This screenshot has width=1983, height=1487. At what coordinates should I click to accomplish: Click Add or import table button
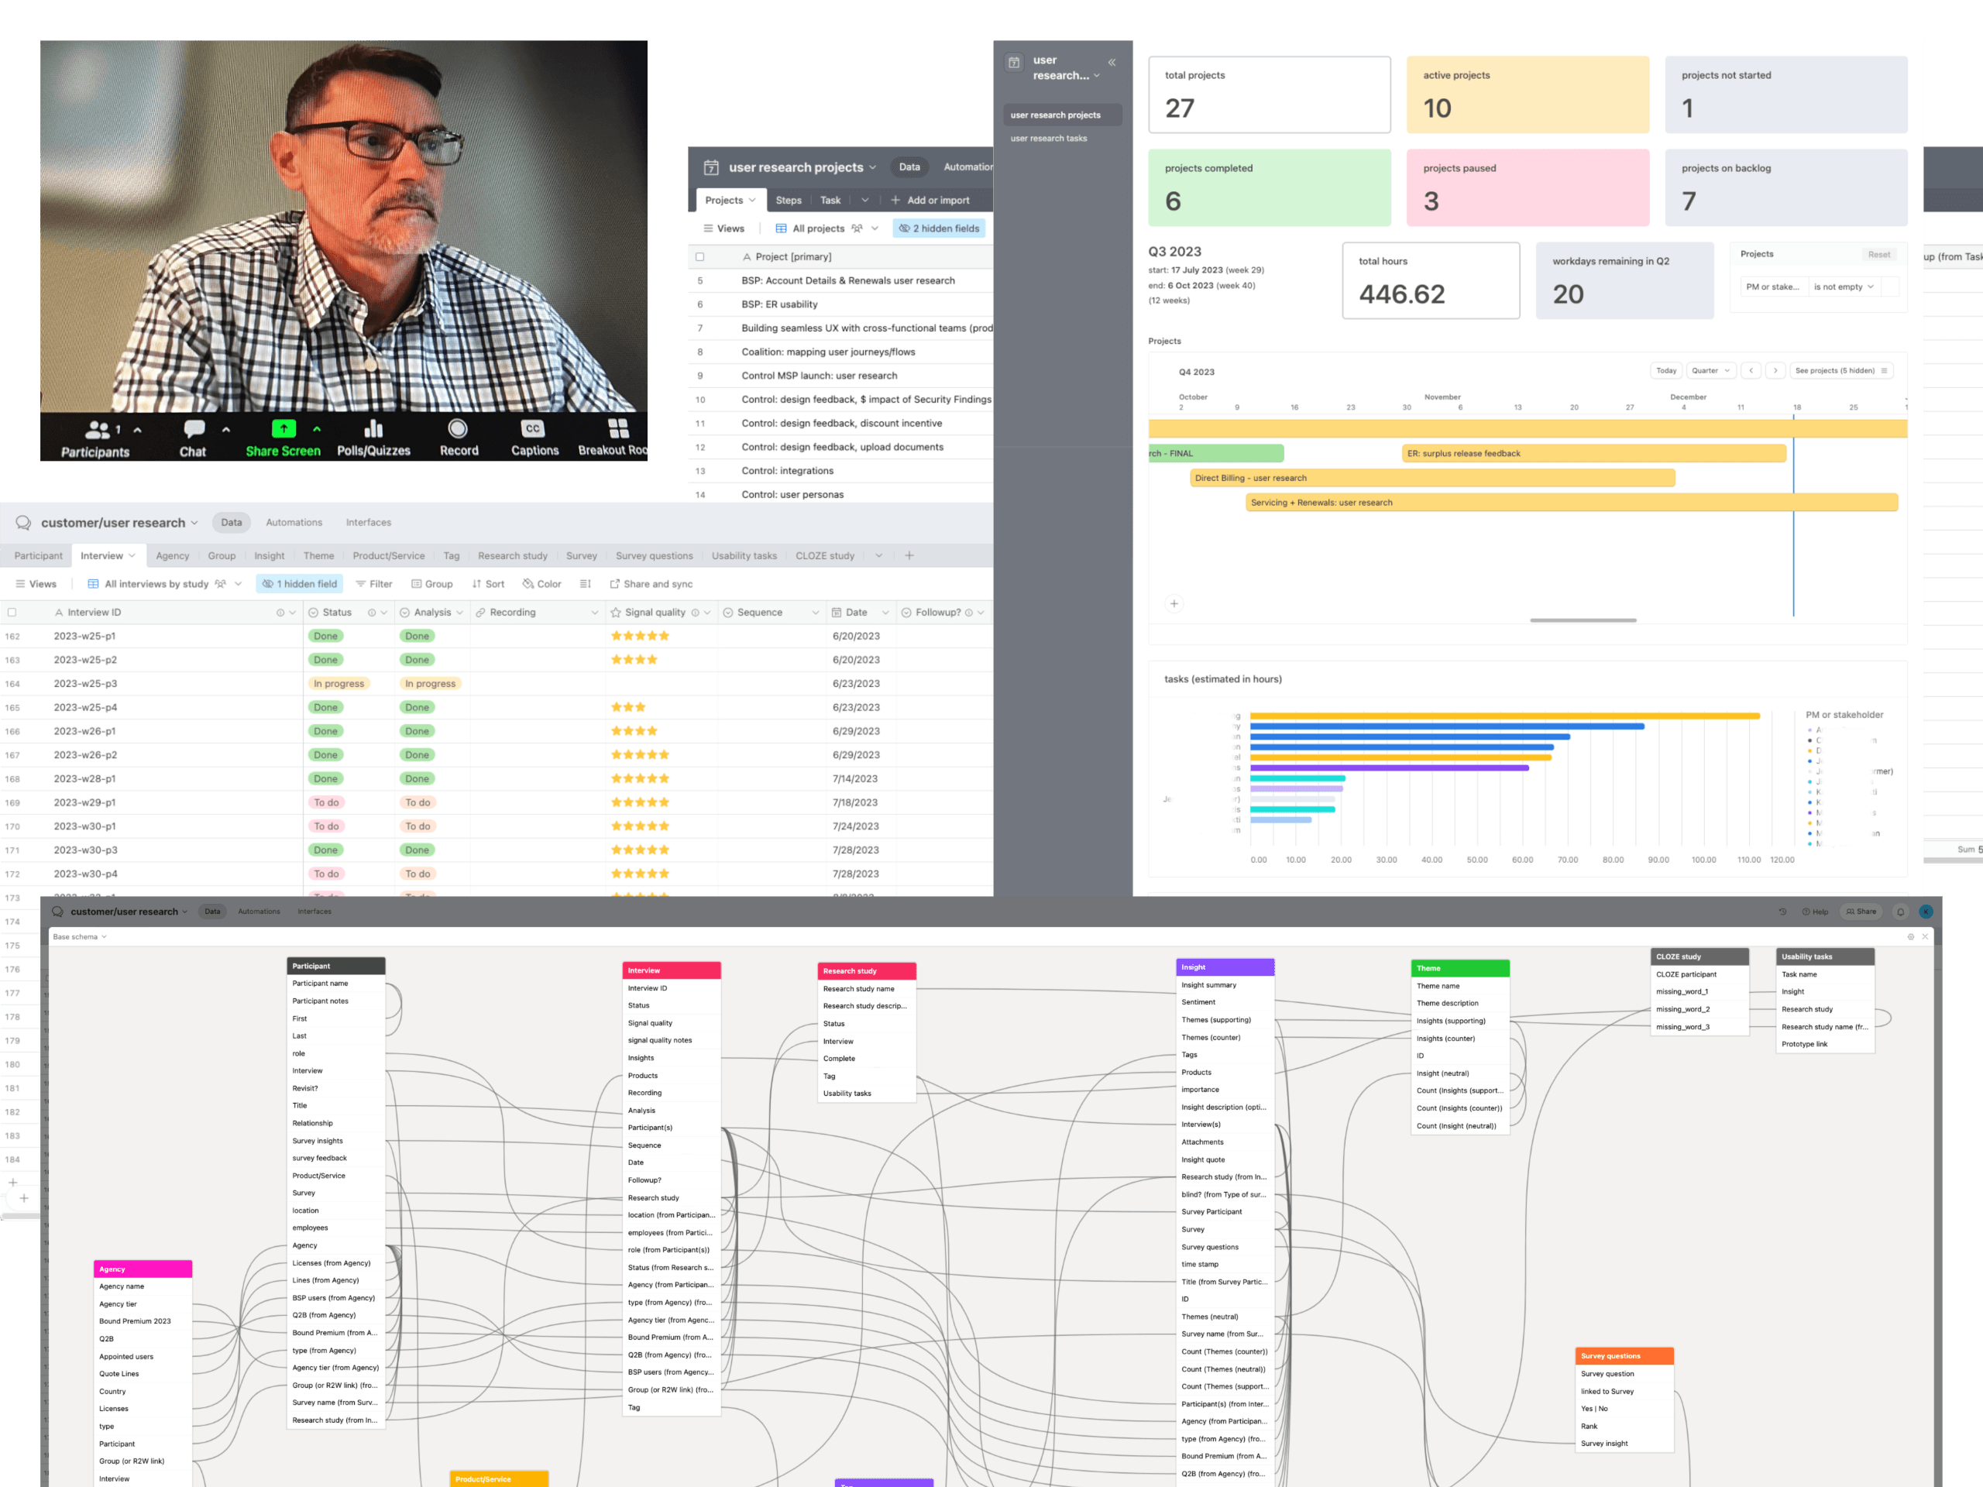(930, 200)
